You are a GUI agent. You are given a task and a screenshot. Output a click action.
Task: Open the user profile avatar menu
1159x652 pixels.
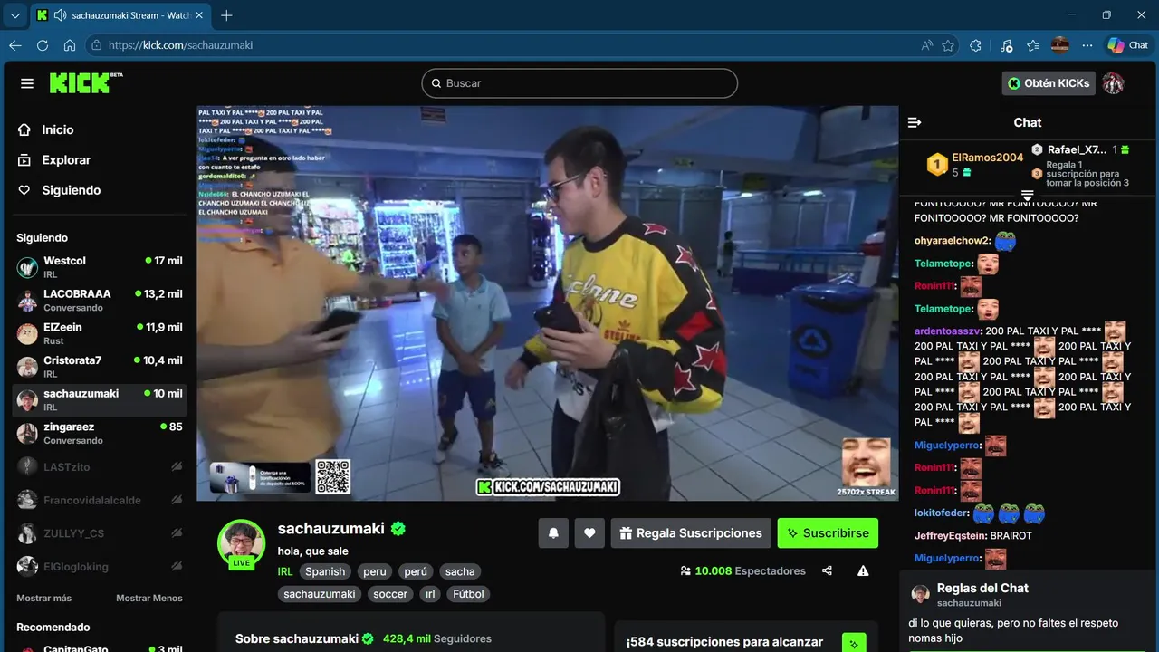click(x=1114, y=83)
